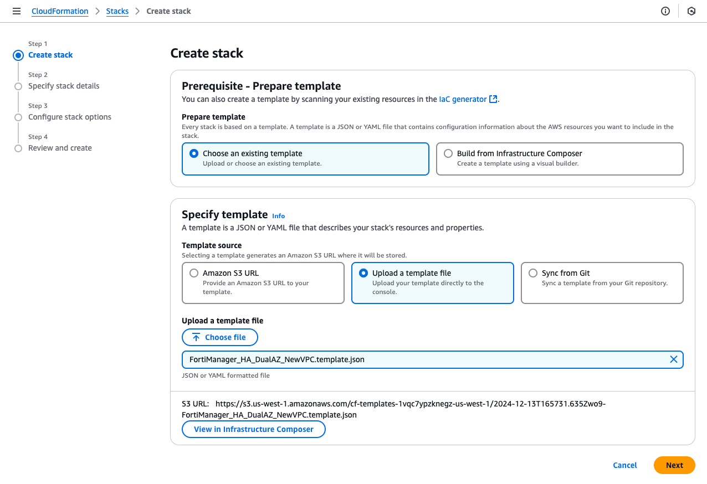Go to CloudFormation breadcrumb link
The width and height of the screenshot is (707, 484).
(60, 11)
